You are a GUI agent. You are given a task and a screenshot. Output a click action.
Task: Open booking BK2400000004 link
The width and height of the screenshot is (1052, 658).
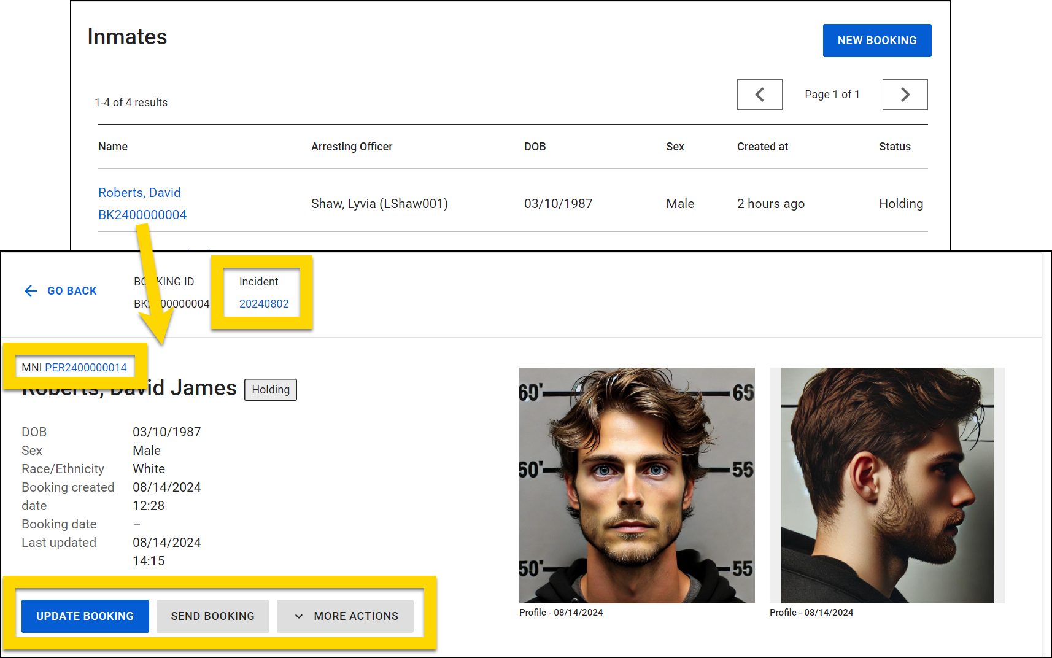[x=142, y=215]
